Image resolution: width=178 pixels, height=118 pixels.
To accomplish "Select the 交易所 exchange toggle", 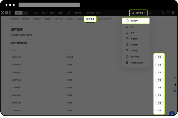I will pyautogui.click(x=18, y=13).
